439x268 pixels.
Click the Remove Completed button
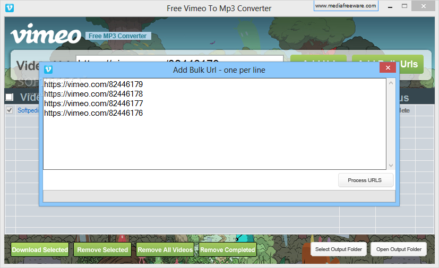[x=228, y=249]
